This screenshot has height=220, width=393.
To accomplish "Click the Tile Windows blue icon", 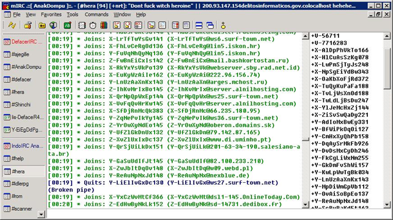I will 199,25.
